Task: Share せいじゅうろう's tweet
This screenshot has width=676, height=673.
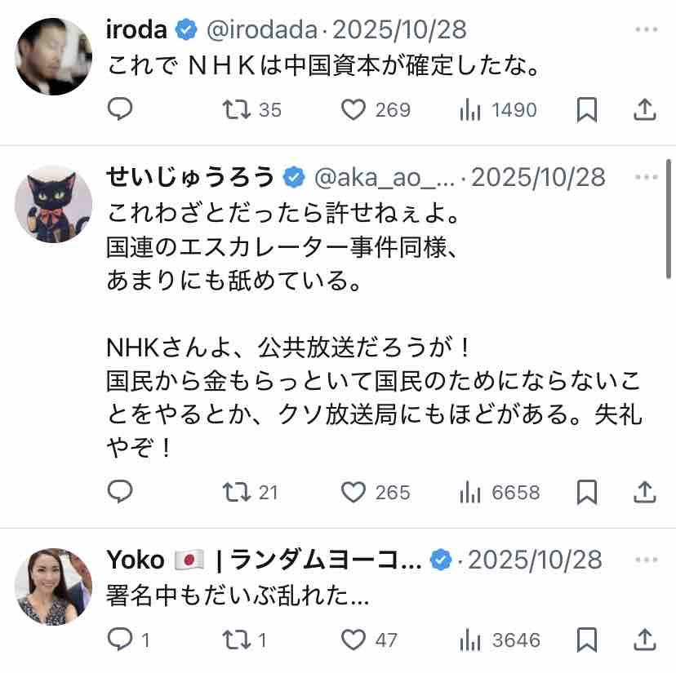Action: [644, 492]
